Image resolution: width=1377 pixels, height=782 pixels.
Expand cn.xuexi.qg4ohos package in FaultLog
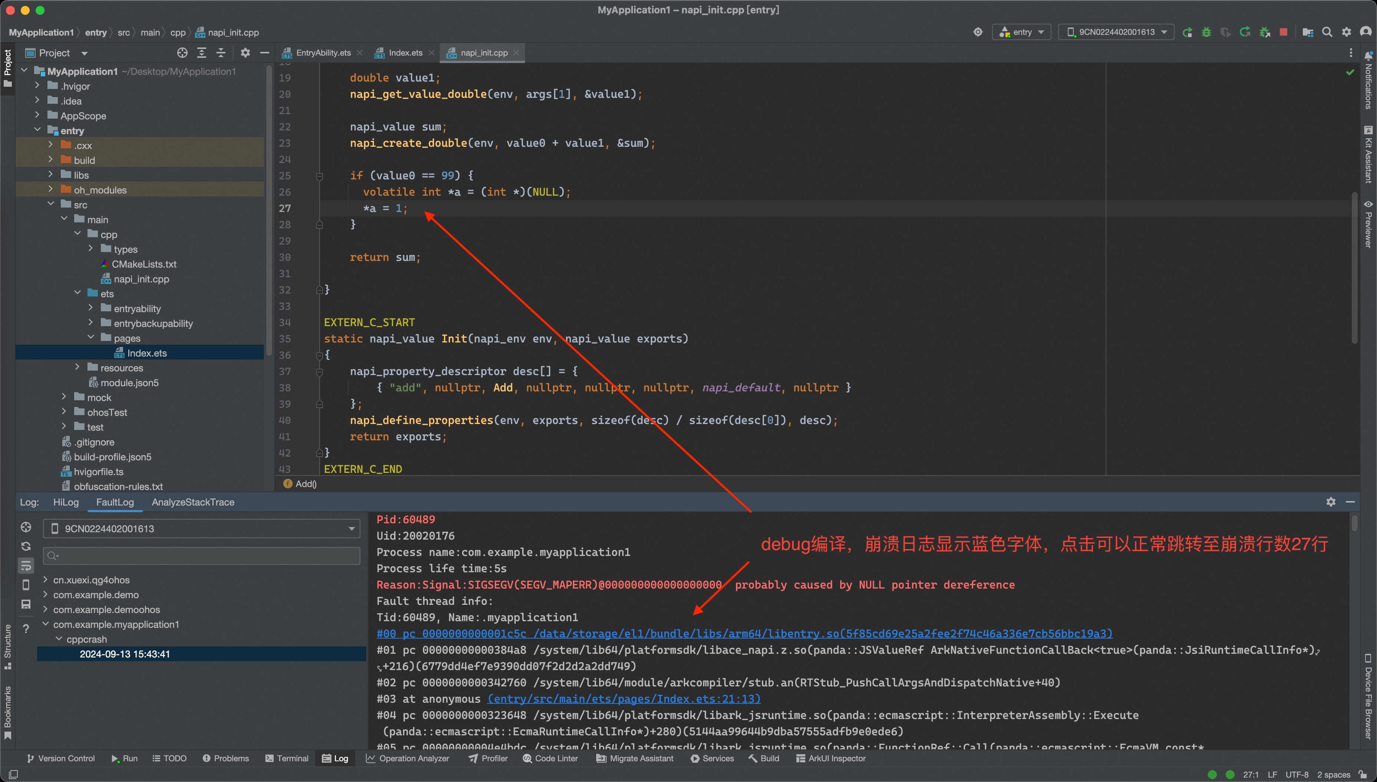[x=45, y=580]
